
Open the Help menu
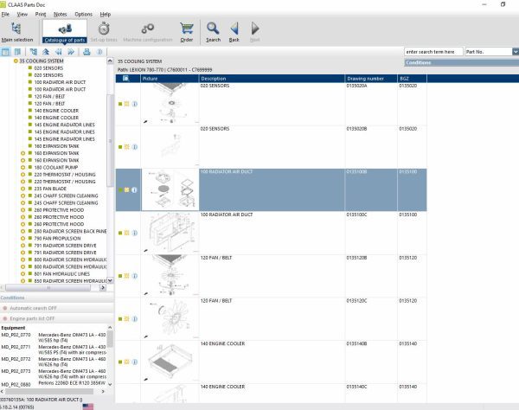click(106, 14)
